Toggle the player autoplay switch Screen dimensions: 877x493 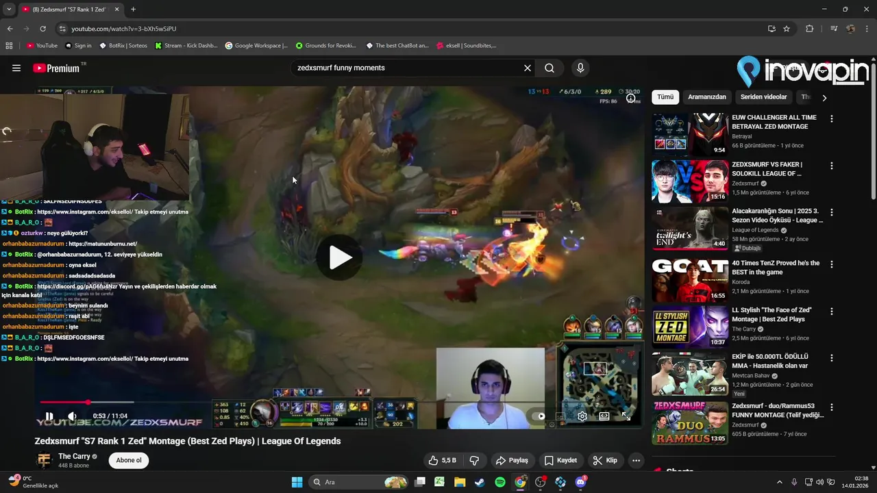539,416
